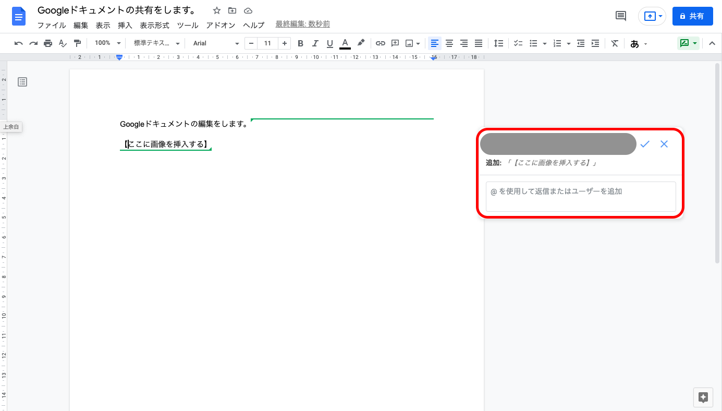
Task: Open the ファイル menu
Action: tap(52, 25)
